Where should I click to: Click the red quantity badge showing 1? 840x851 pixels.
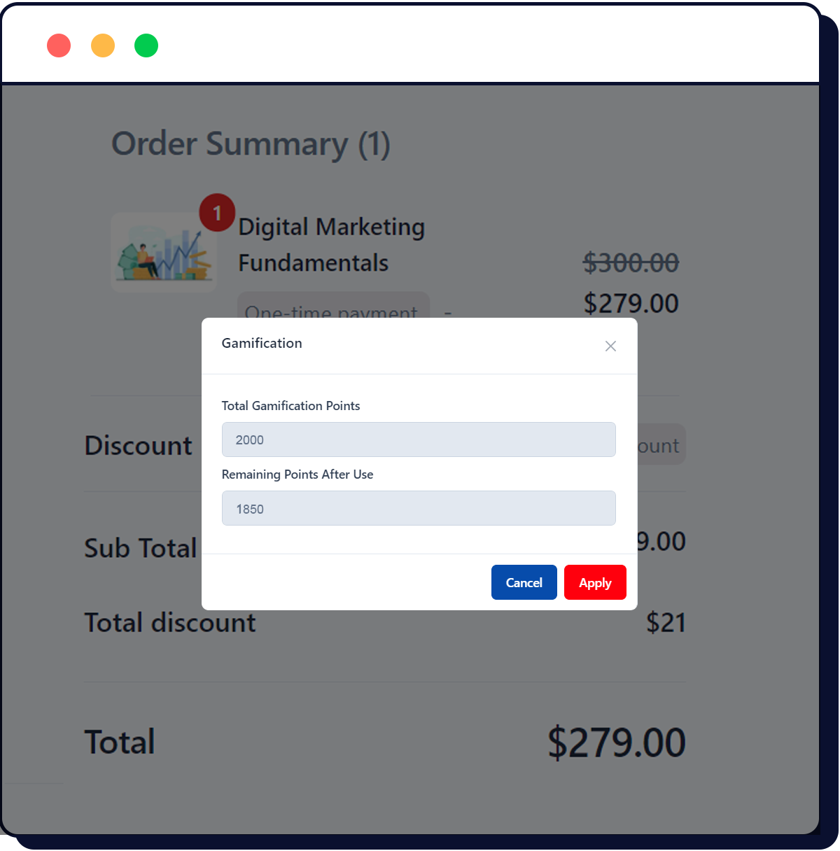pyautogui.click(x=217, y=212)
